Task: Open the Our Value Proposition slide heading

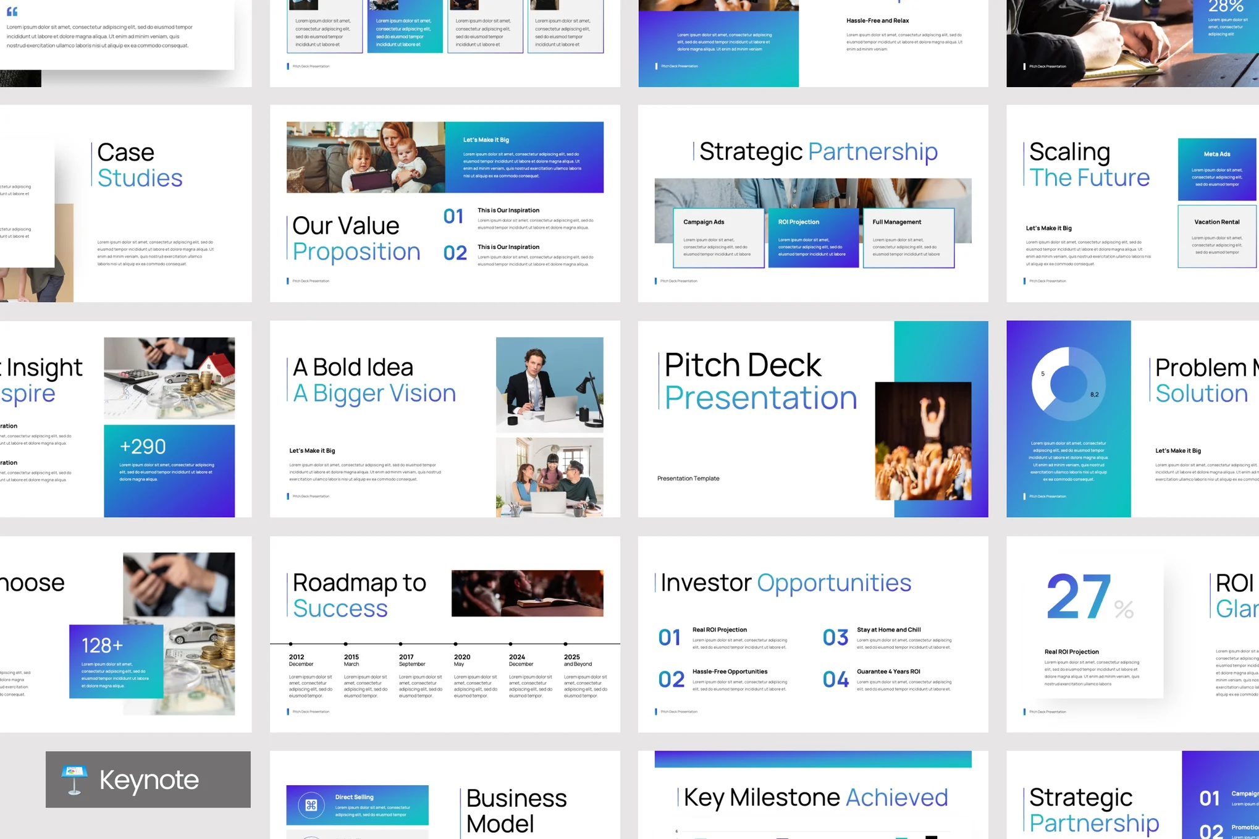Action: coord(355,238)
